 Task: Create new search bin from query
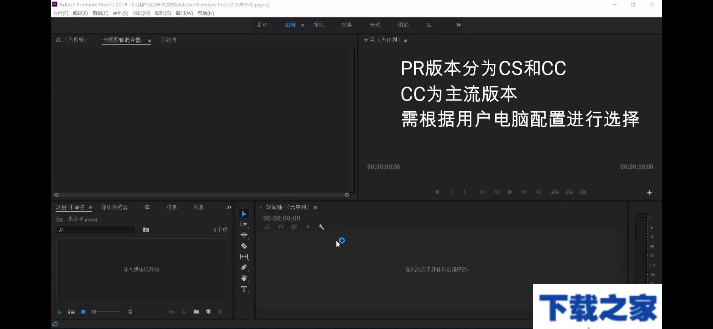tap(146, 230)
